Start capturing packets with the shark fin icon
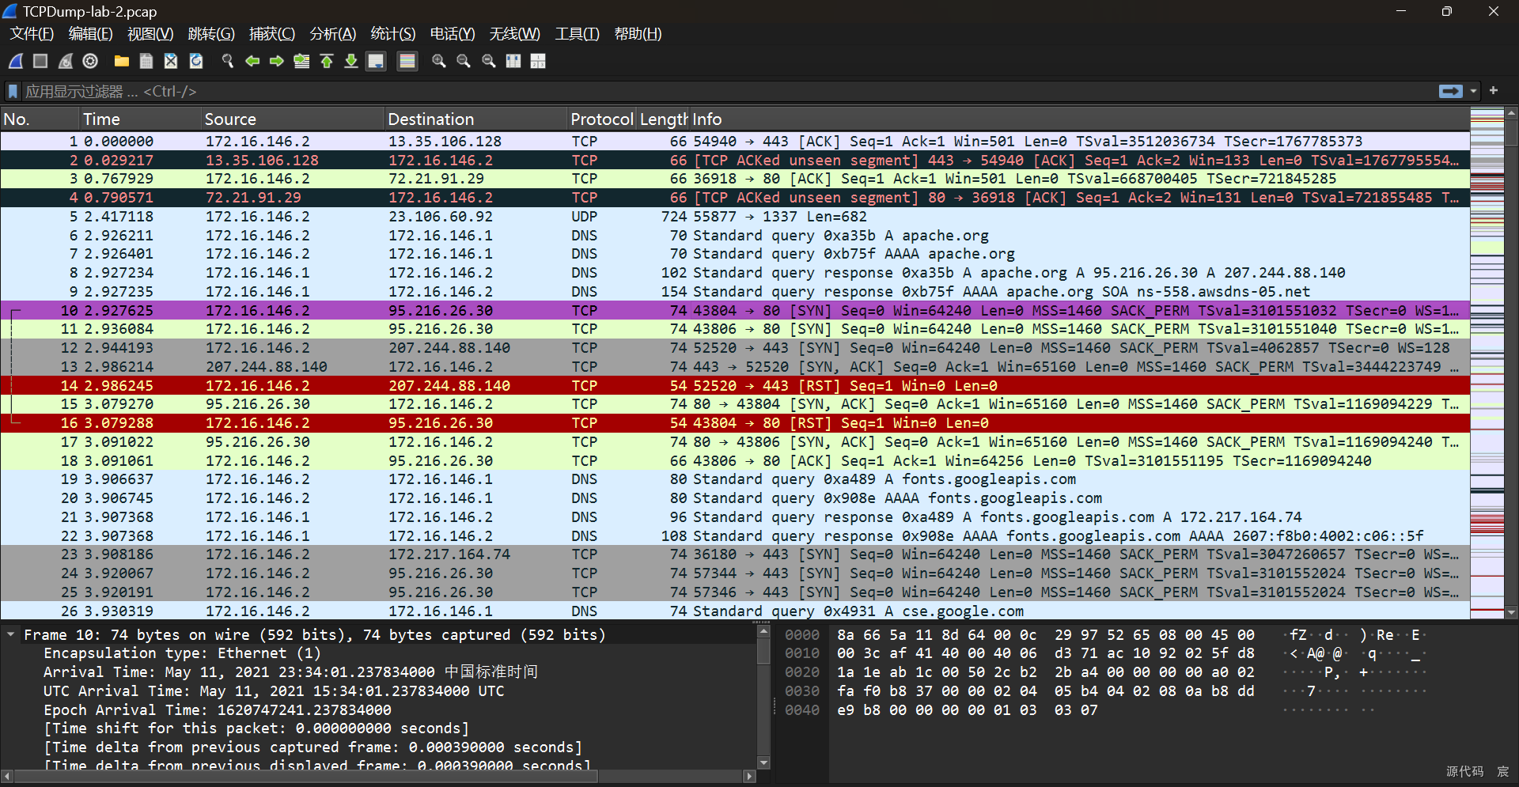The image size is (1519, 787). pyautogui.click(x=16, y=61)
